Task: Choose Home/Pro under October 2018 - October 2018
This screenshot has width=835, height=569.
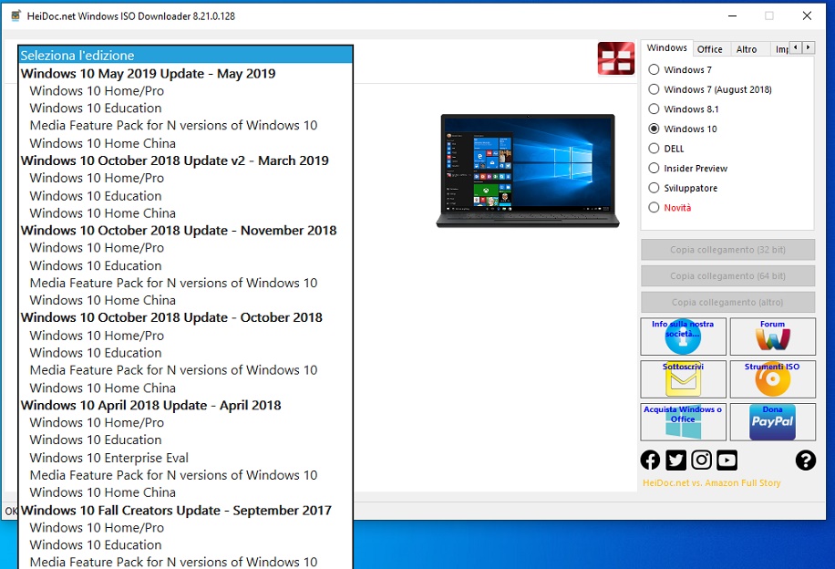Action: coord(185,336)
